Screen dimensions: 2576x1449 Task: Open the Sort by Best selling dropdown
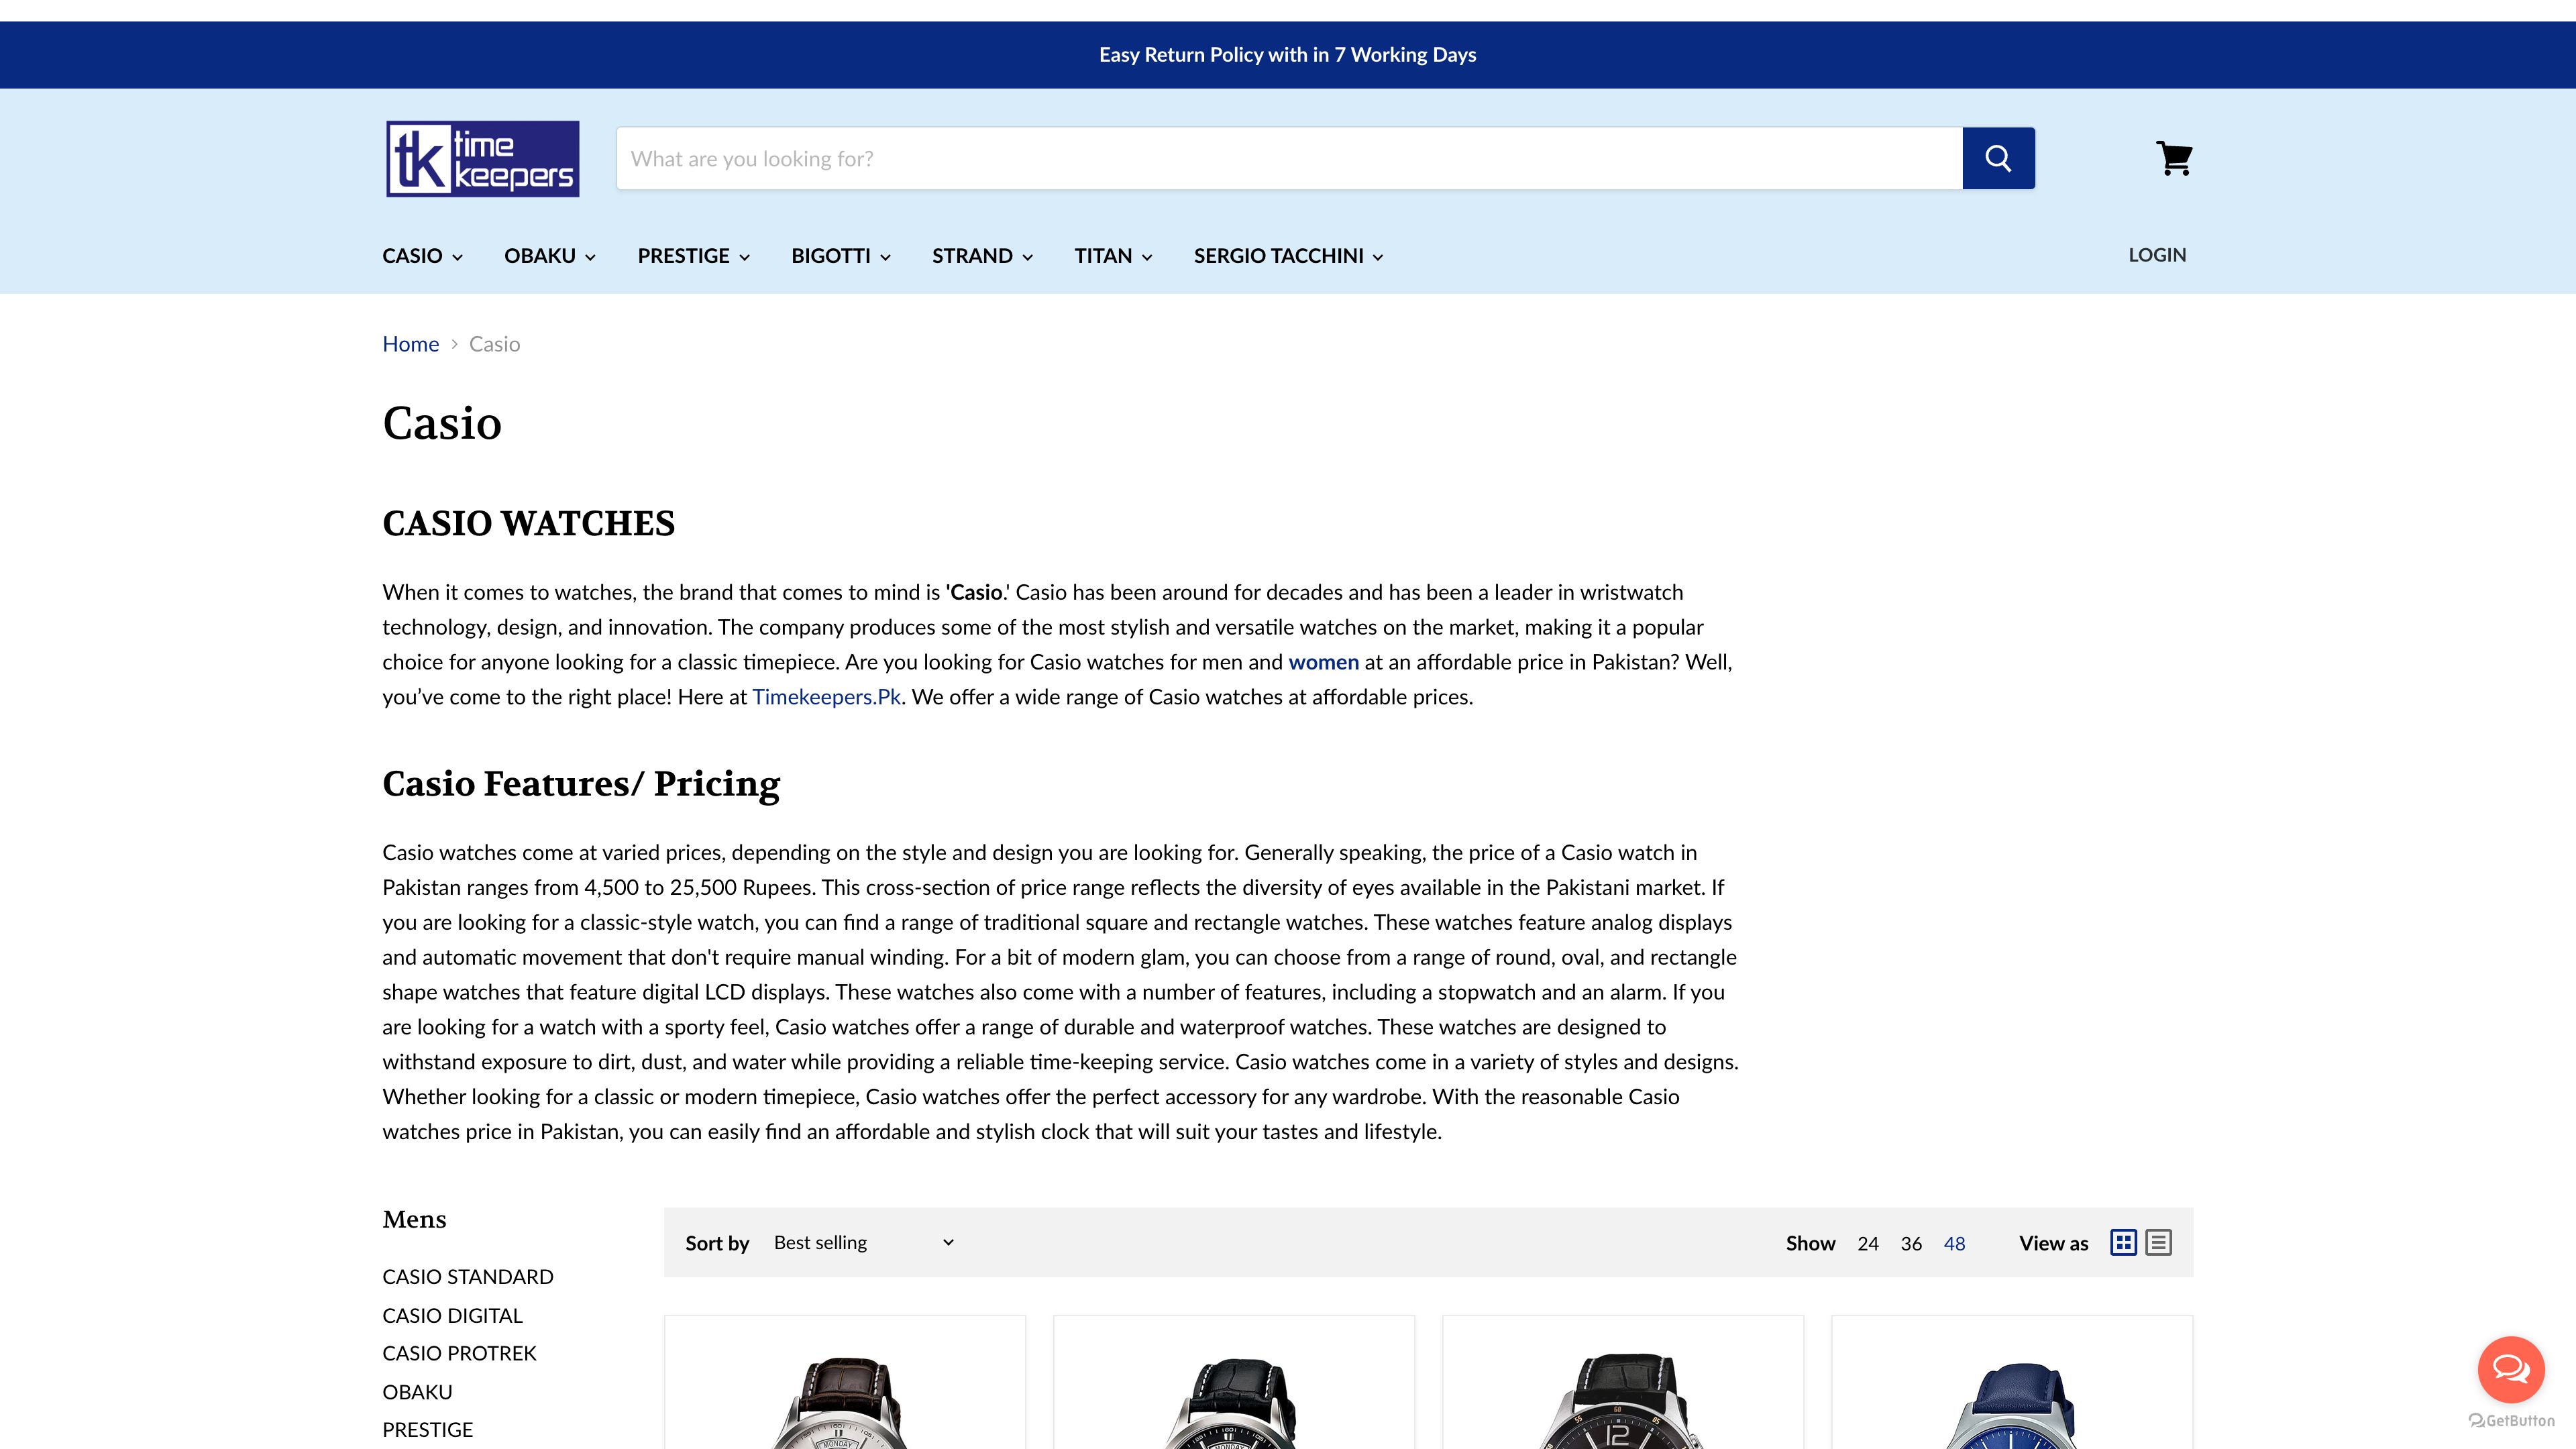[863, 1242]
